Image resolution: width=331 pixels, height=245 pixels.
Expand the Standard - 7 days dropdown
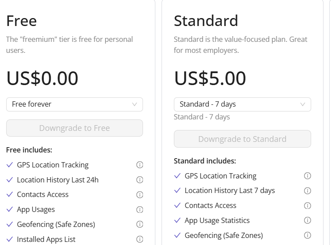click(242, 104)
